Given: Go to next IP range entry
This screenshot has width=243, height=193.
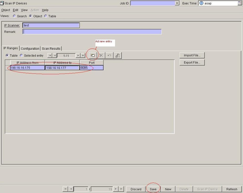Looking at the screenshot, I should tap(78, 55).
